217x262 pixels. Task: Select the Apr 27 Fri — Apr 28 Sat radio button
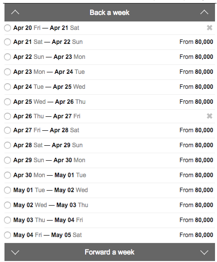pos(7,130)
